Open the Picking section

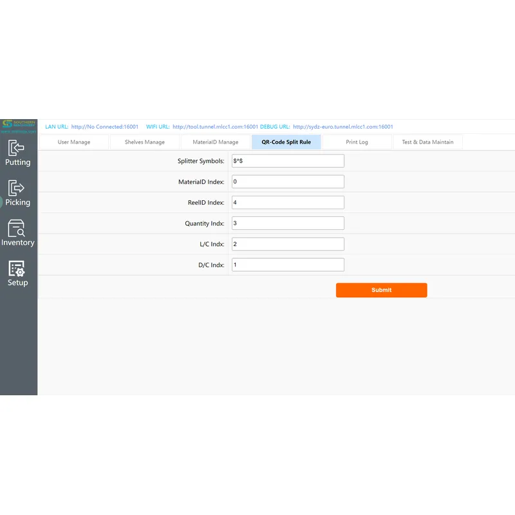17,193
